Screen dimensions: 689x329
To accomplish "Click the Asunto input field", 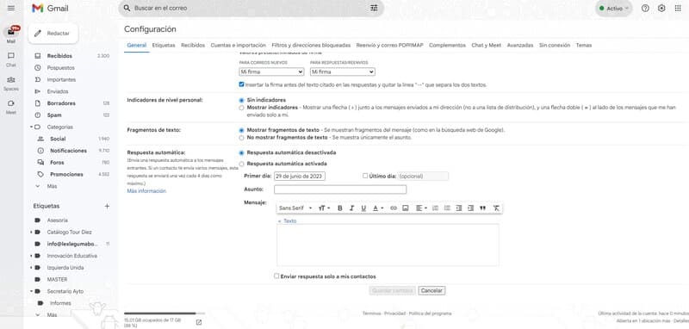I will pyautogui.click(x=340, y=189).
